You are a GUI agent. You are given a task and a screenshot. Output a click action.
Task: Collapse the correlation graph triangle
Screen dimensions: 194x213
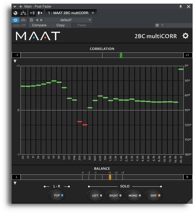pos(15,61)
